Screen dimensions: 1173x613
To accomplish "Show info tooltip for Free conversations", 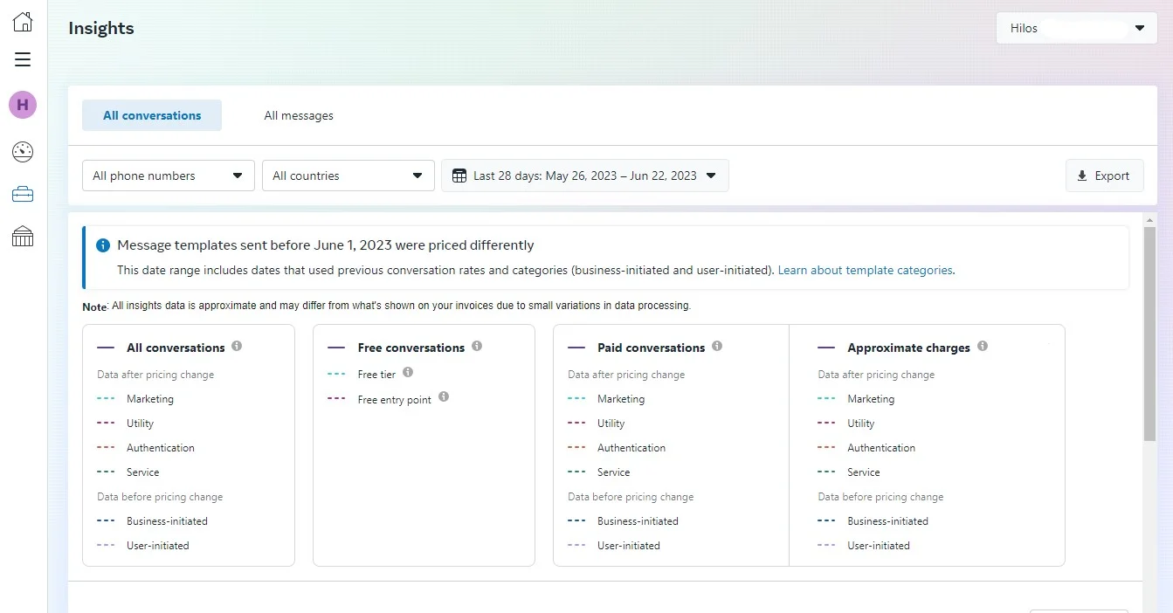I will pyautogui.click(x=477, y=346).
